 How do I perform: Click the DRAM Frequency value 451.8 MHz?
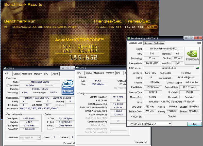pos(118,97)
